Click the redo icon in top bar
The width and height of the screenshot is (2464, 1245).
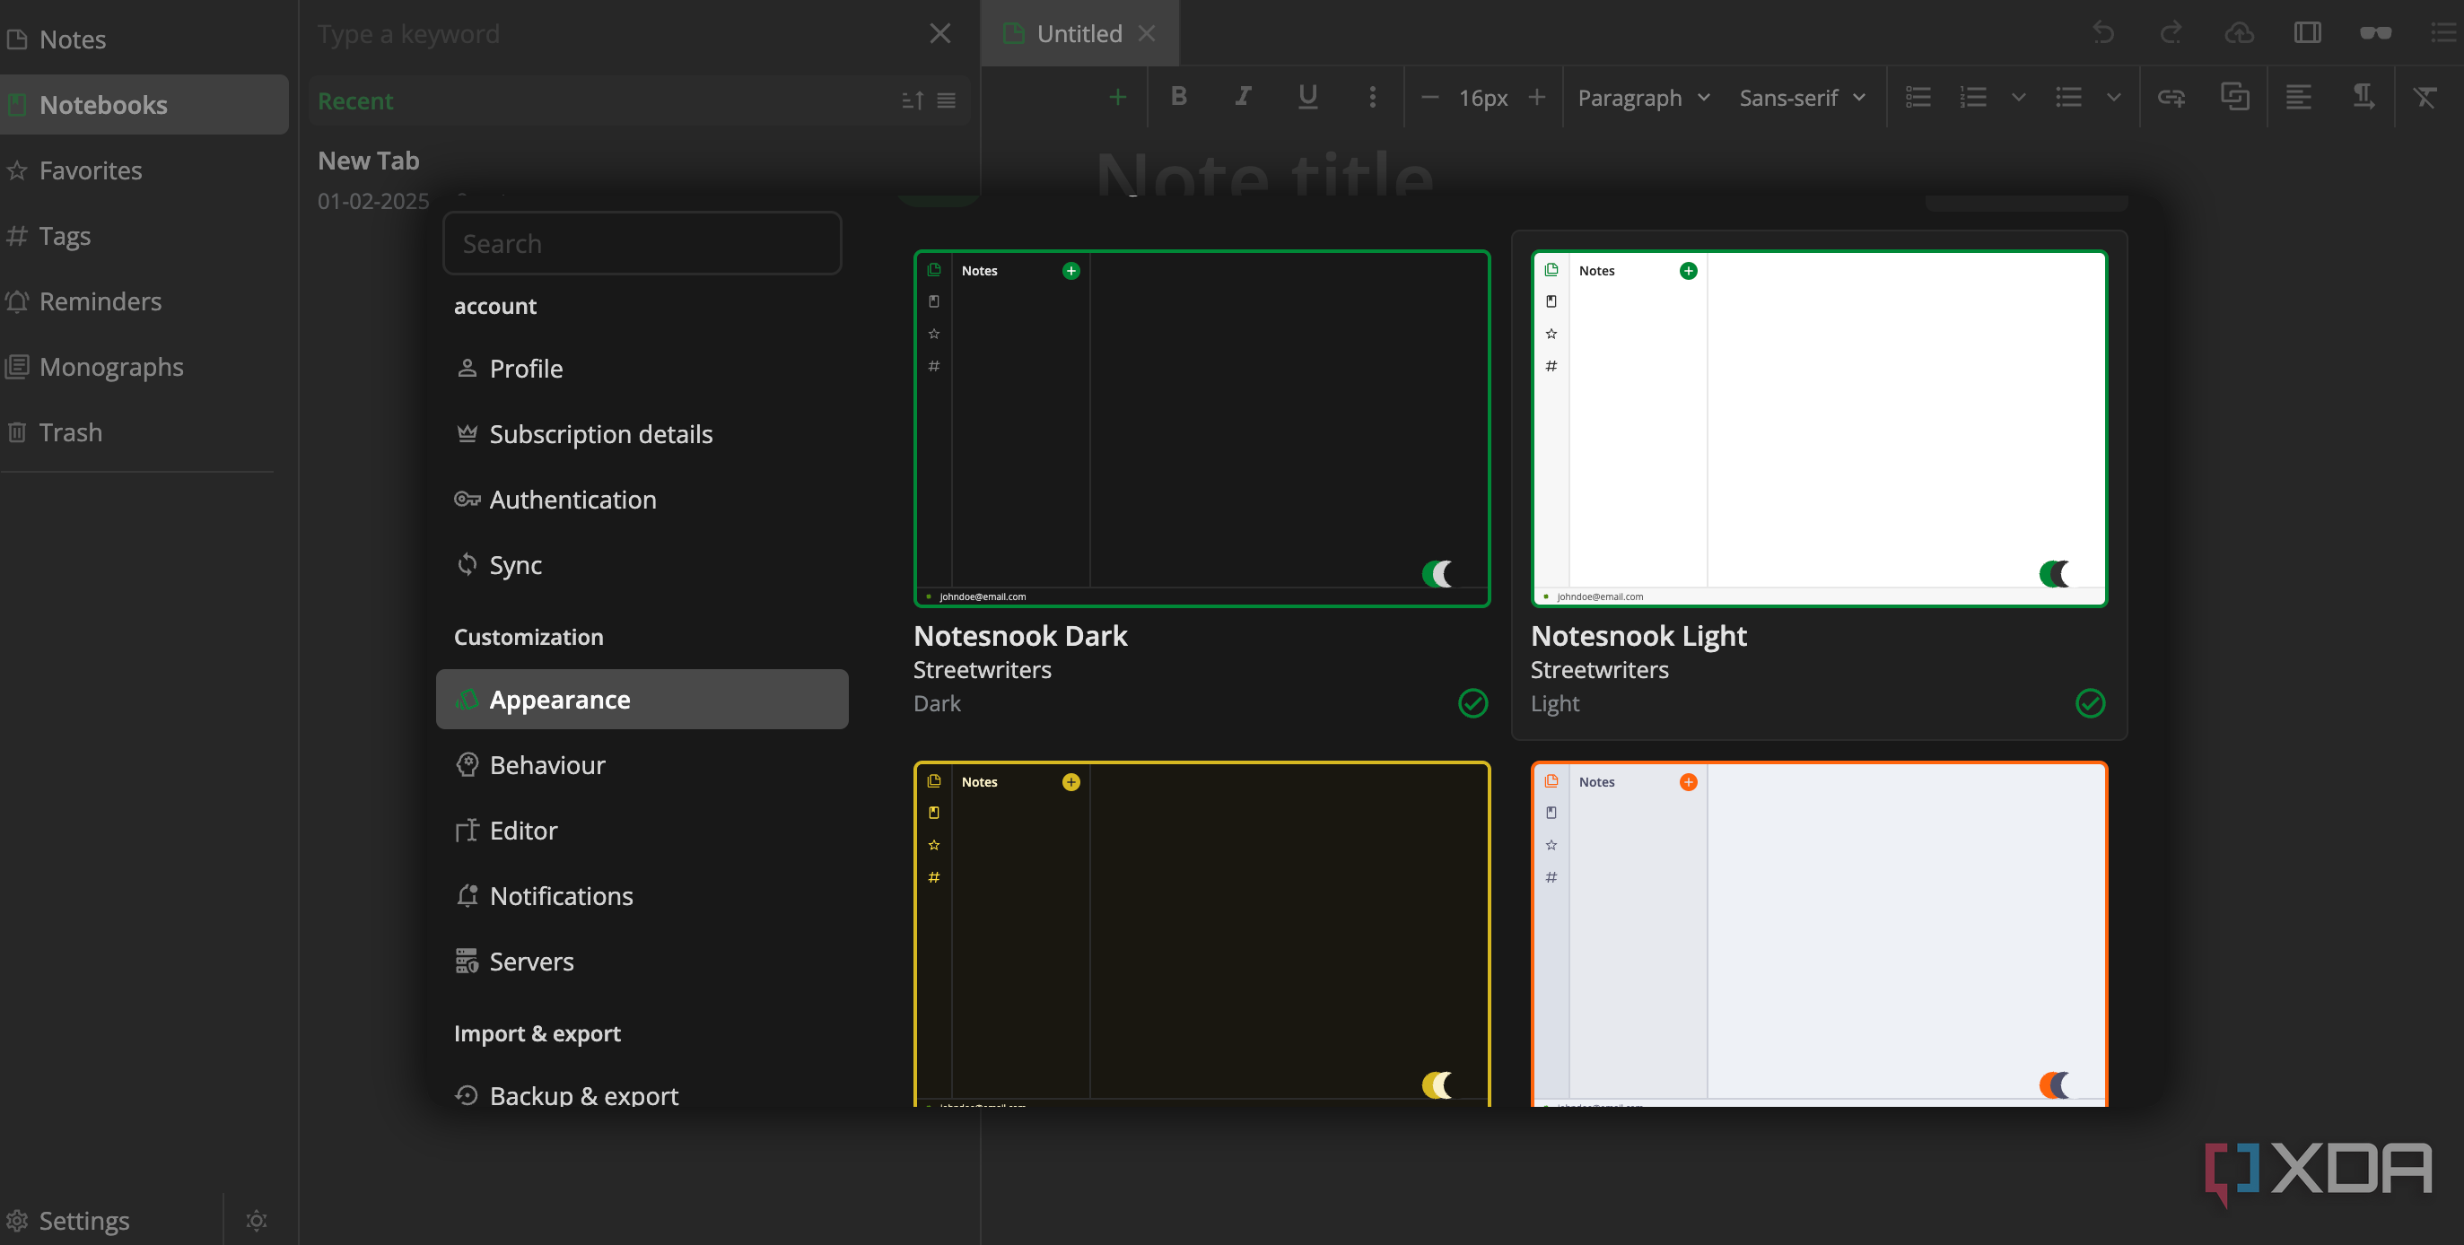click(2171, 33)
